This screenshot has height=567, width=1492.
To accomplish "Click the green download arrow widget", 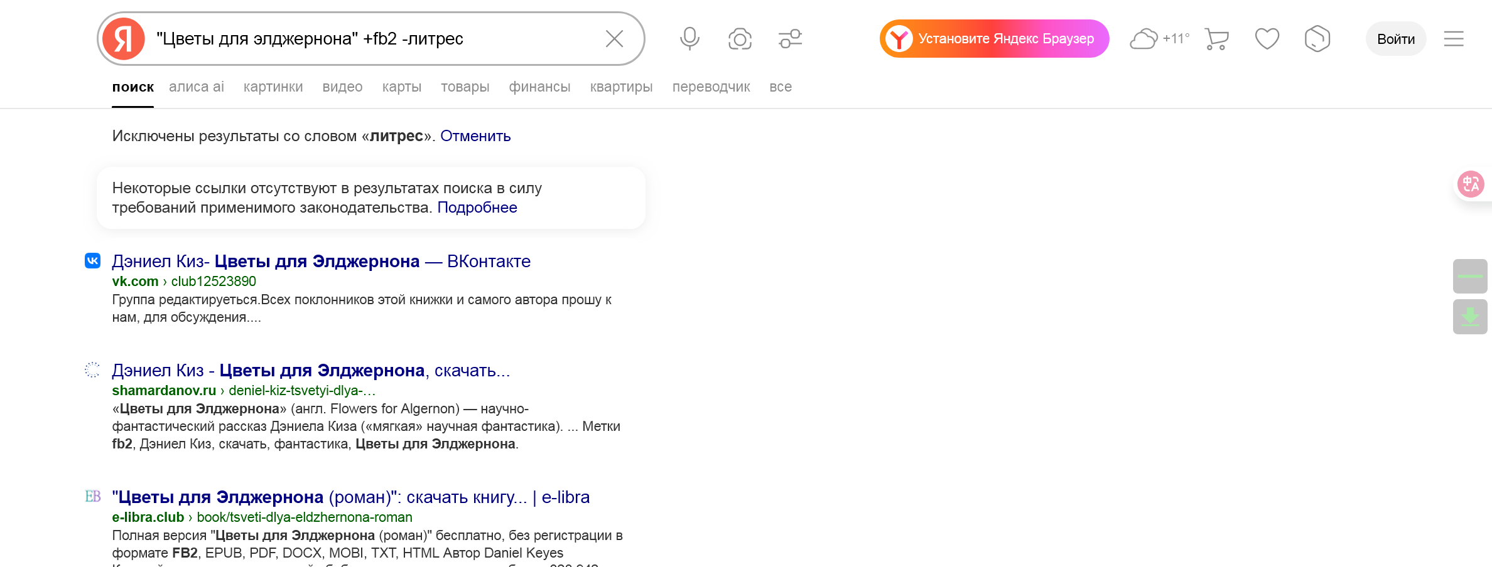I will point(1470,317).
